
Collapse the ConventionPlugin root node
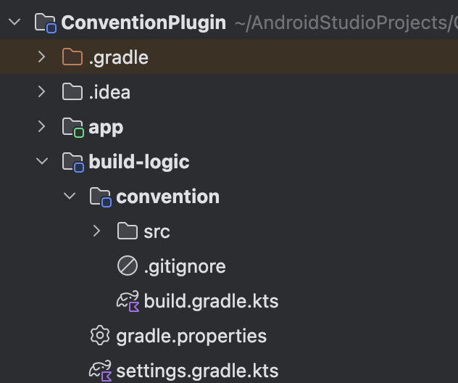click(x=14, y=22)
